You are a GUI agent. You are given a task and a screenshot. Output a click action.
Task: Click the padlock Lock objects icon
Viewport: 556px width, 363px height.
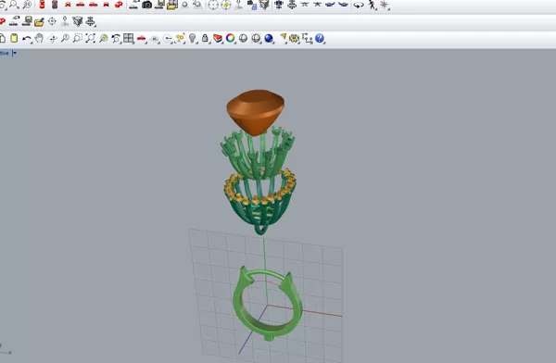[x=205, y=38]
